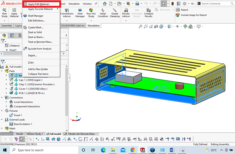Open Connections Advisor tool
Screen dimensions: 235x154
pyautogui.click(x=67, y=13)
